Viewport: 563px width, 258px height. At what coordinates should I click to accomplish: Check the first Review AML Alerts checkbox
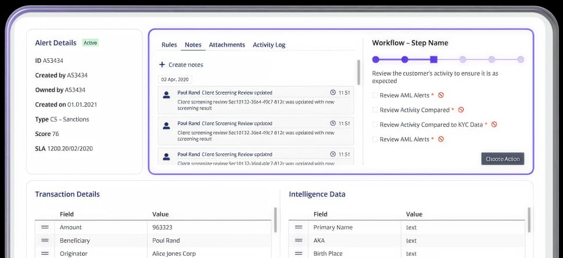[375, 95]
